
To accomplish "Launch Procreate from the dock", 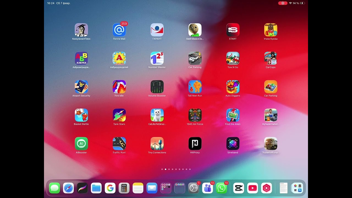I will click(82, 188).
